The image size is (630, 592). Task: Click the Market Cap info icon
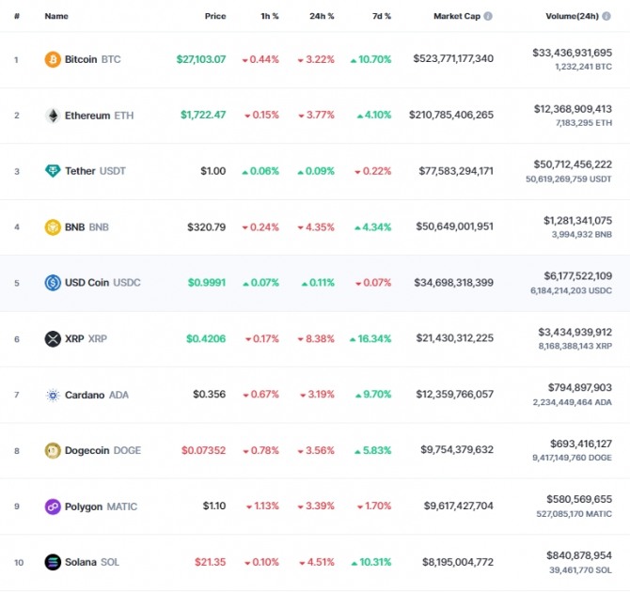pos(488,17)
